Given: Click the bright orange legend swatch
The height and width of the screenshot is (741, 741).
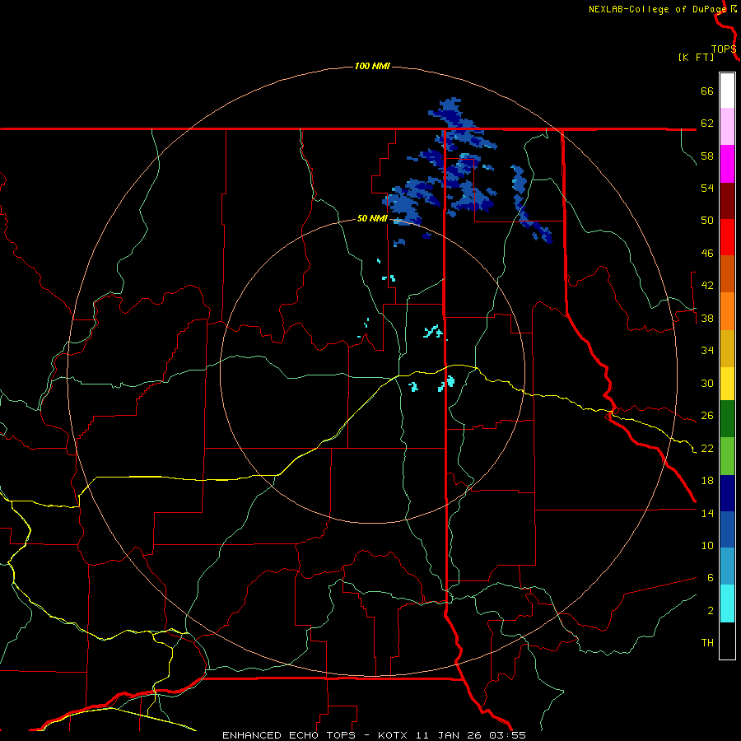Looking at the screenshot, I should 727,311.
